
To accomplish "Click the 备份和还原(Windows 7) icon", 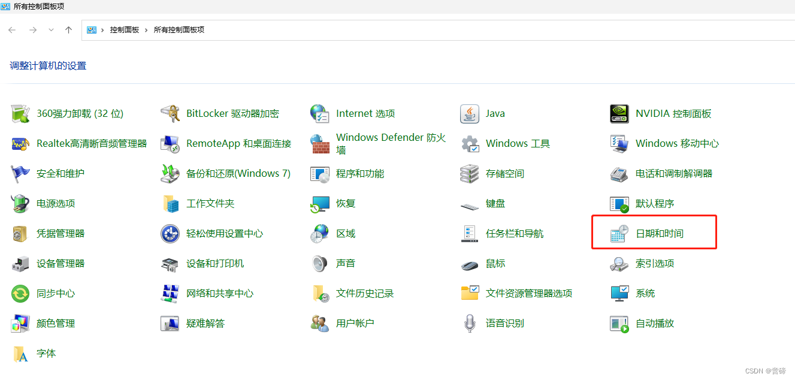I will pyautogui.click(x=170, y=173).
